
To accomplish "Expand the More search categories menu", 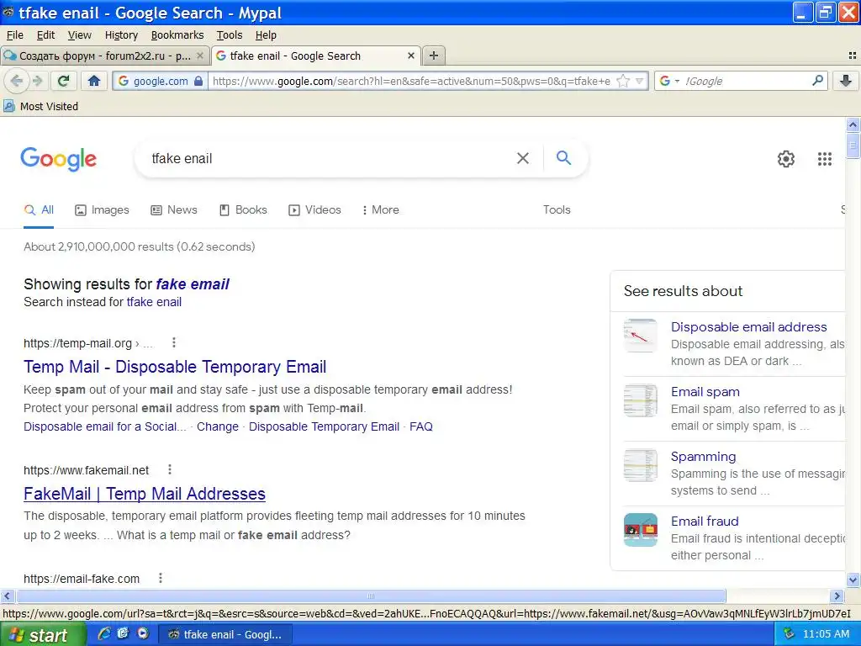I will pyautogui.click(x=381, y=209).
